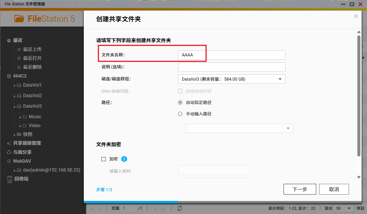Image resolution: width=367 pixels, height=214 pixels.
Task: Click the dialog scrollbar up arrow
Action: pos(359,32)
